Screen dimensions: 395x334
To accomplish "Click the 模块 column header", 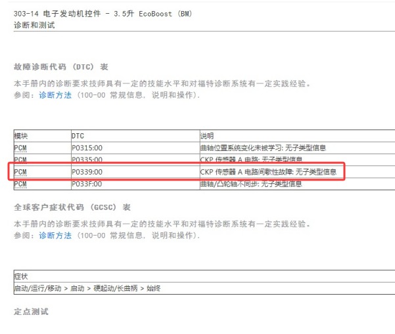I will click(x=21, y=136).
